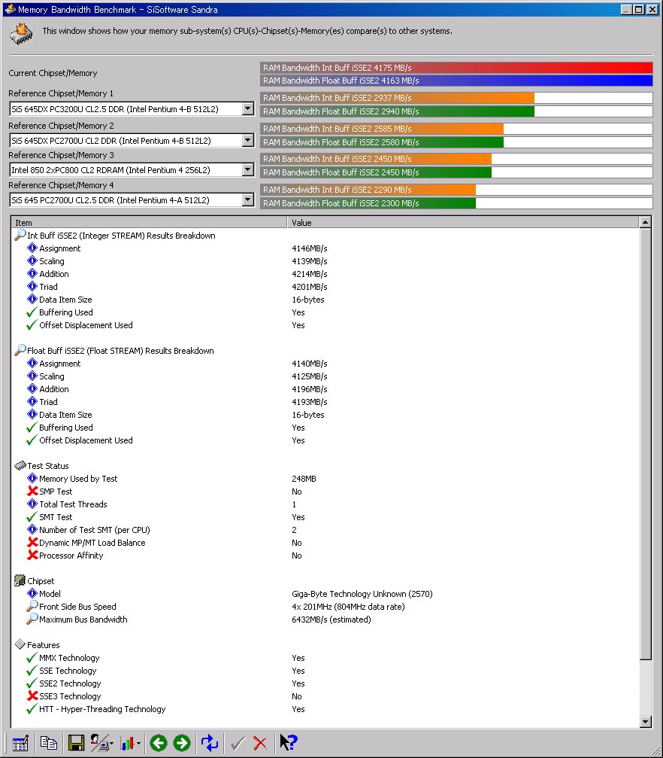Click the grey checkmark OK toolbar icon

[x=238, y=743]
